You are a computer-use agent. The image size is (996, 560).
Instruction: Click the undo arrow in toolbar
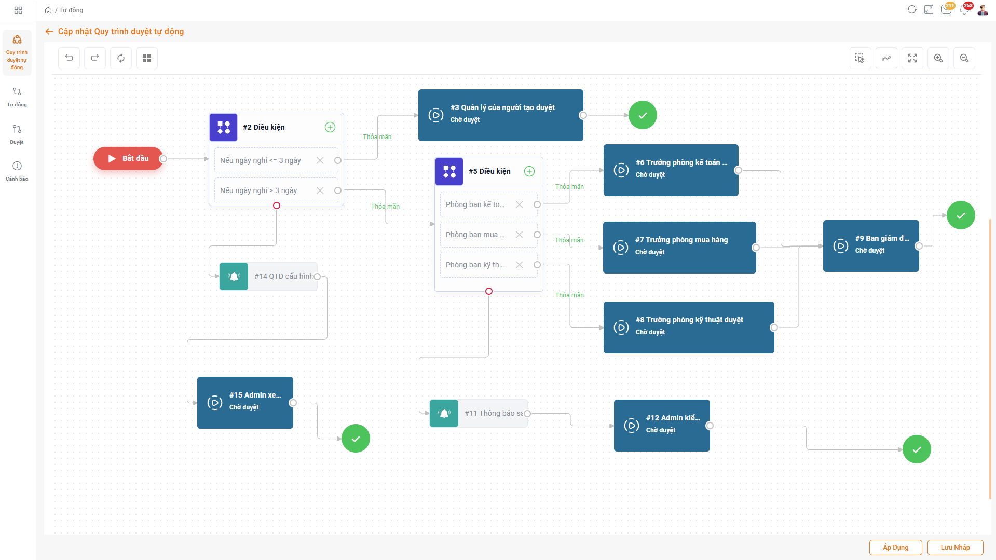69,58
